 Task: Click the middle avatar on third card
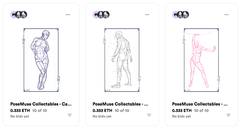coord(180,15)
